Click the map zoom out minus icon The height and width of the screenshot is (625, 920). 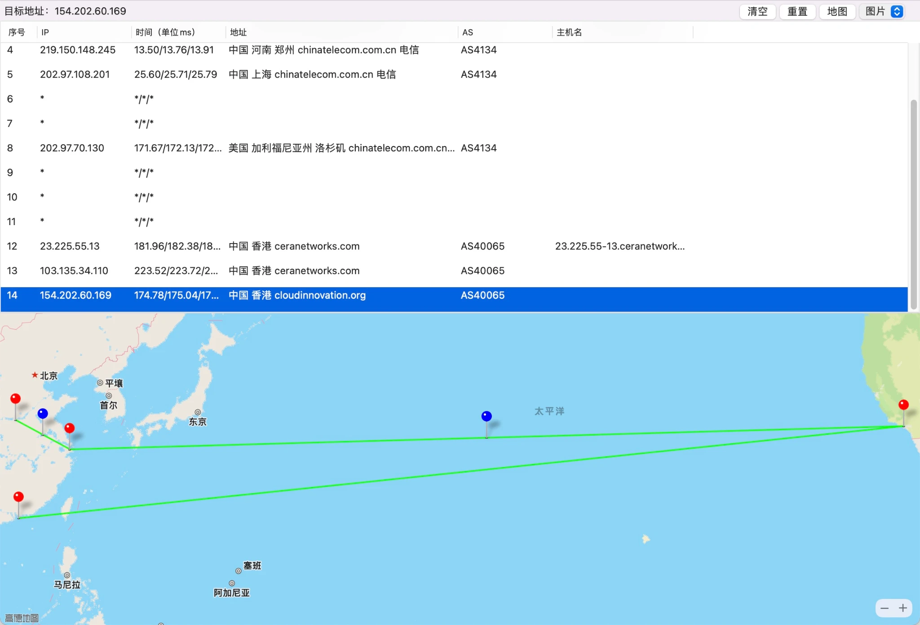point(885,608)
